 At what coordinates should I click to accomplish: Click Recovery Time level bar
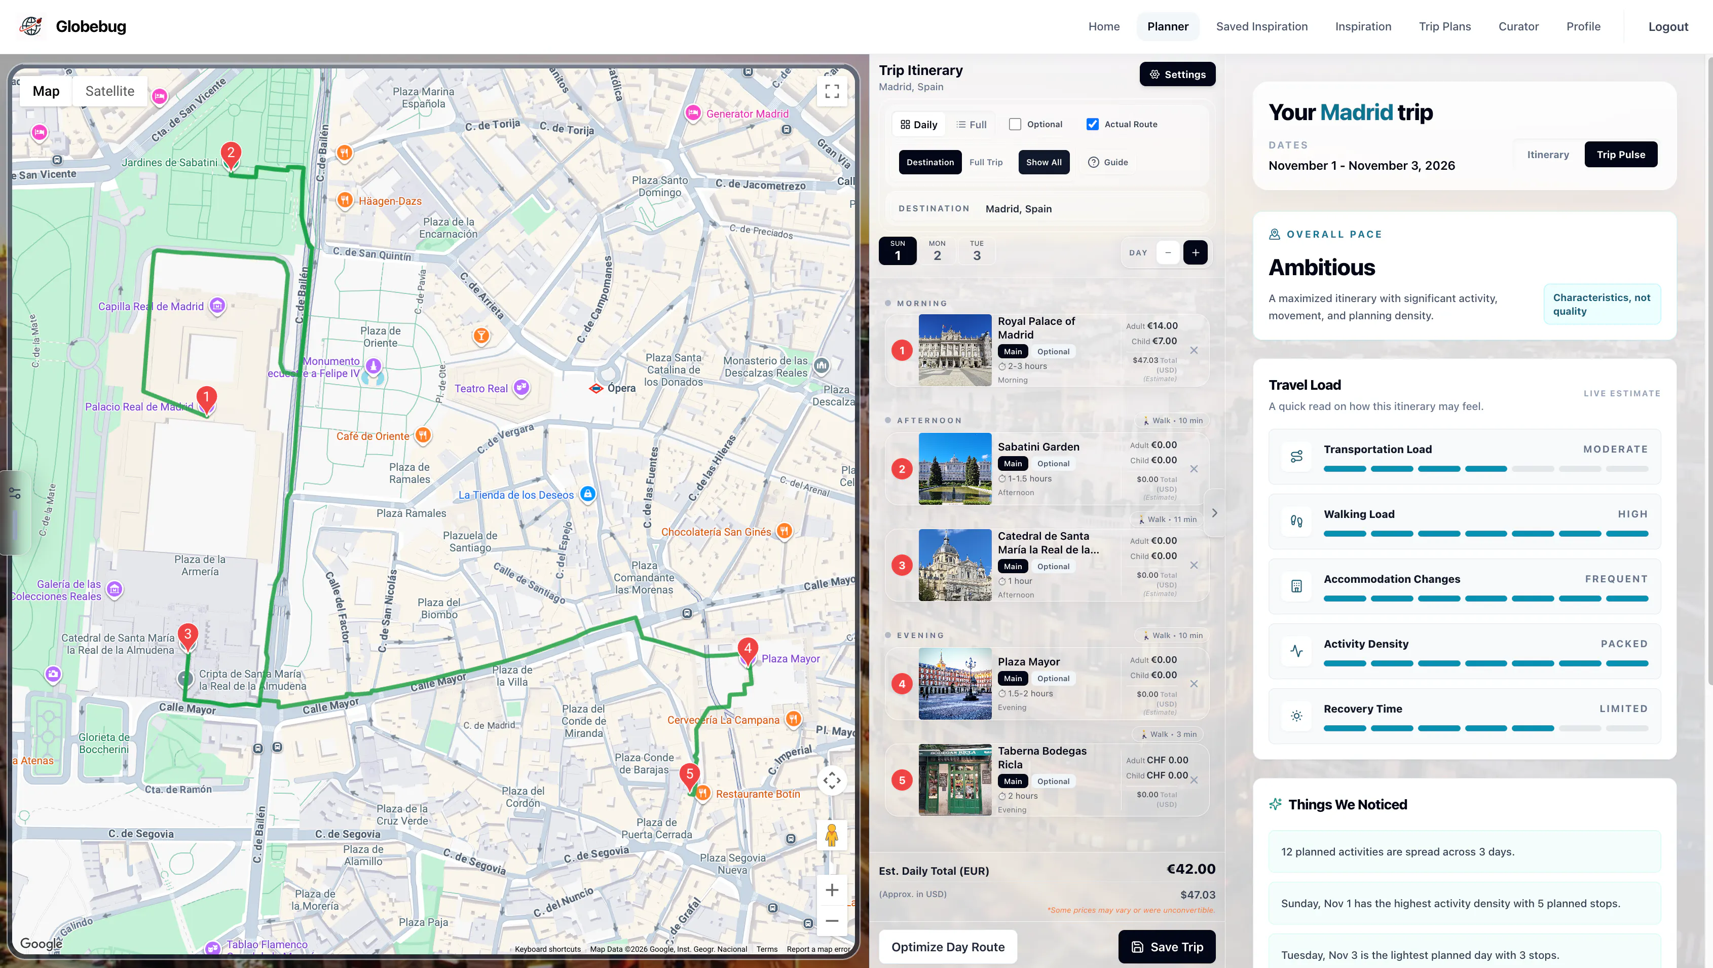coord(1485,729)
